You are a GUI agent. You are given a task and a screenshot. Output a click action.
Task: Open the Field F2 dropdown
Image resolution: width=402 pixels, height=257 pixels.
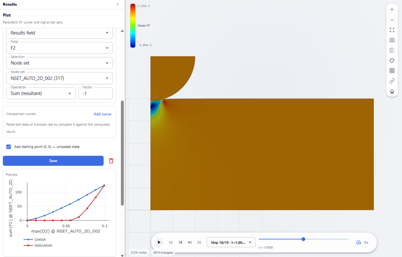[x=60, y=48]
